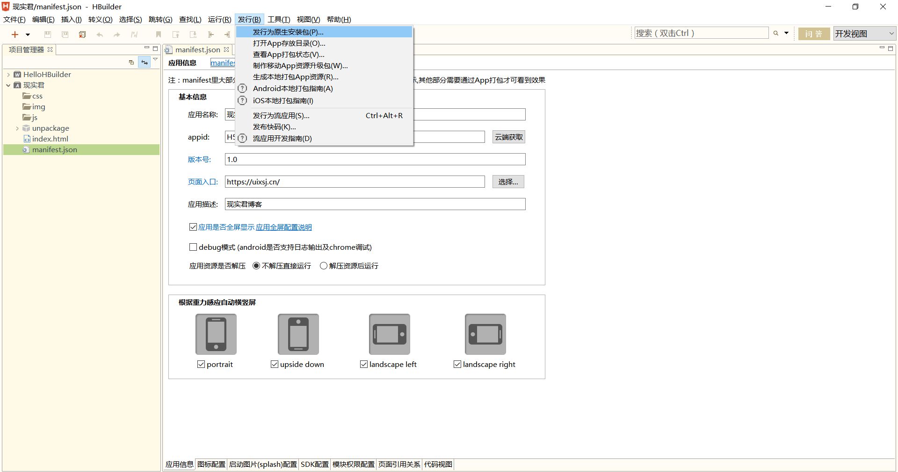Close the 项目管理器 panel tab

[x=50, y=49]
